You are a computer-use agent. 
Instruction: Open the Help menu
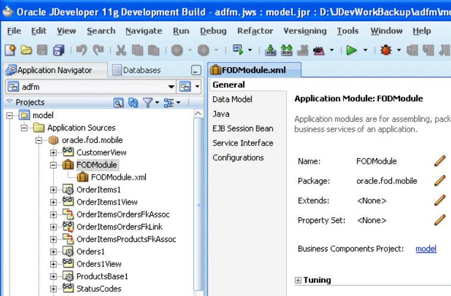(x=422, y=31)
